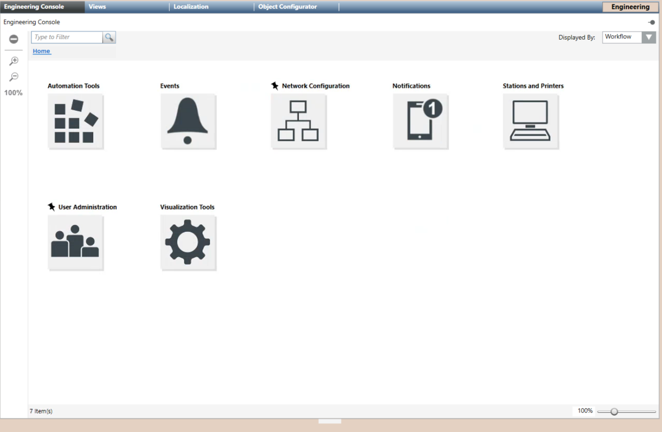The height and width of the screenshot is (432, 662).
Task: Open Events from the bell icon
Action: 188,120
